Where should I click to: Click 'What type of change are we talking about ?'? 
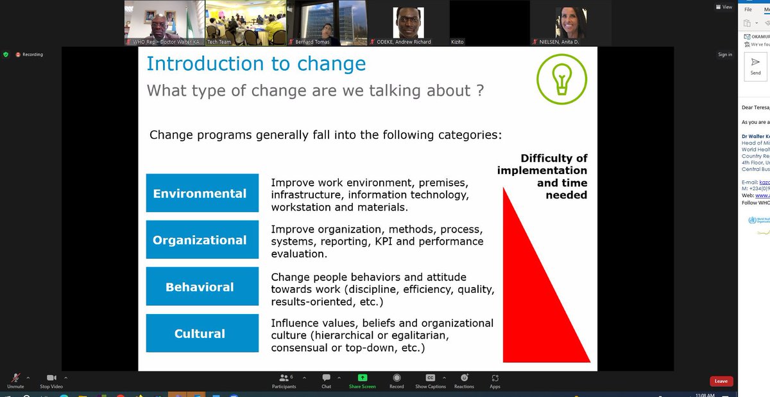tap(315, 91)
